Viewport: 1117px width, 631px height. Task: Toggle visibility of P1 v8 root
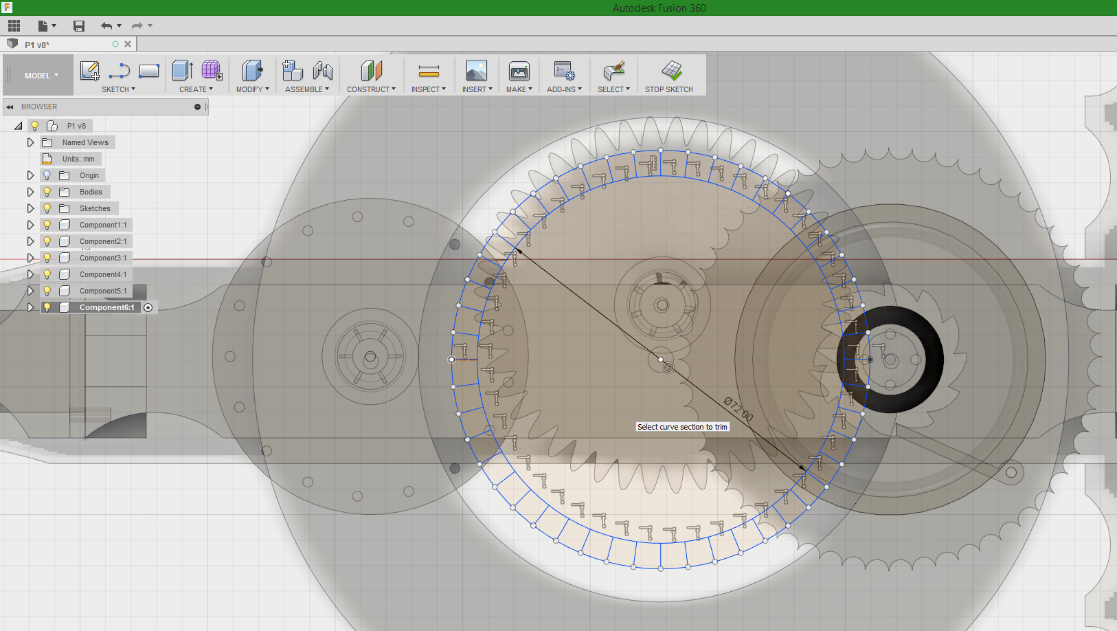pos(34,126)
